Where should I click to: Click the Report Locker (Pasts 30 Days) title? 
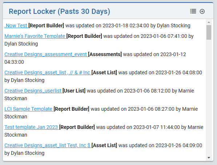[59, 11]
